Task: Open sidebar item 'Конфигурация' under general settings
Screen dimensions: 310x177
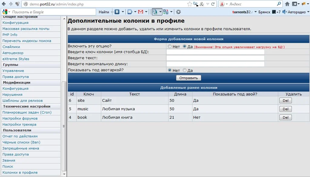Action: click(15, 23)
